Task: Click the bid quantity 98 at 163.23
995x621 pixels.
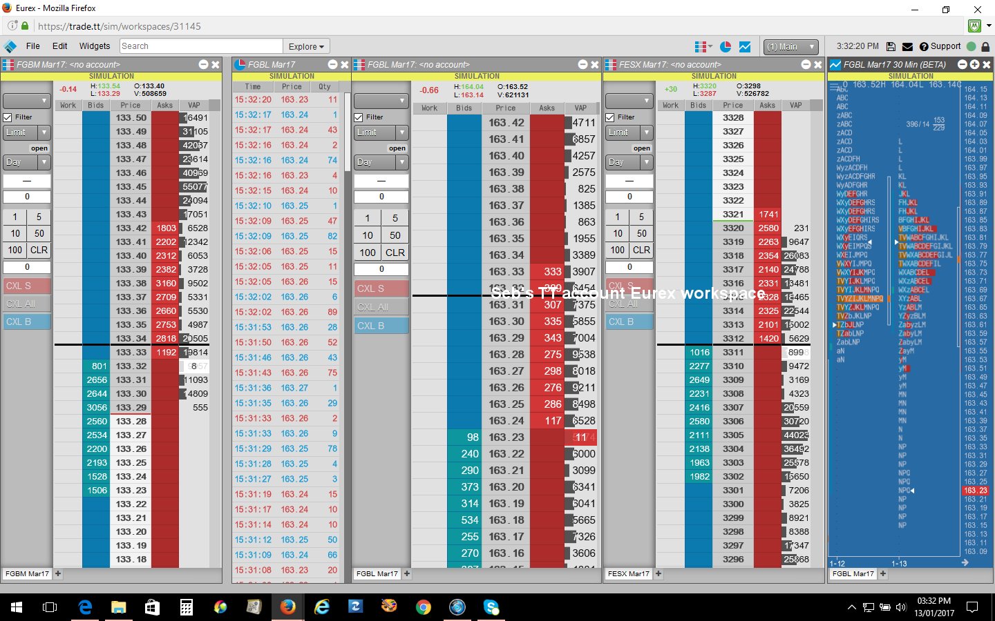Action: pyautogui.click(x=464, y=437)
